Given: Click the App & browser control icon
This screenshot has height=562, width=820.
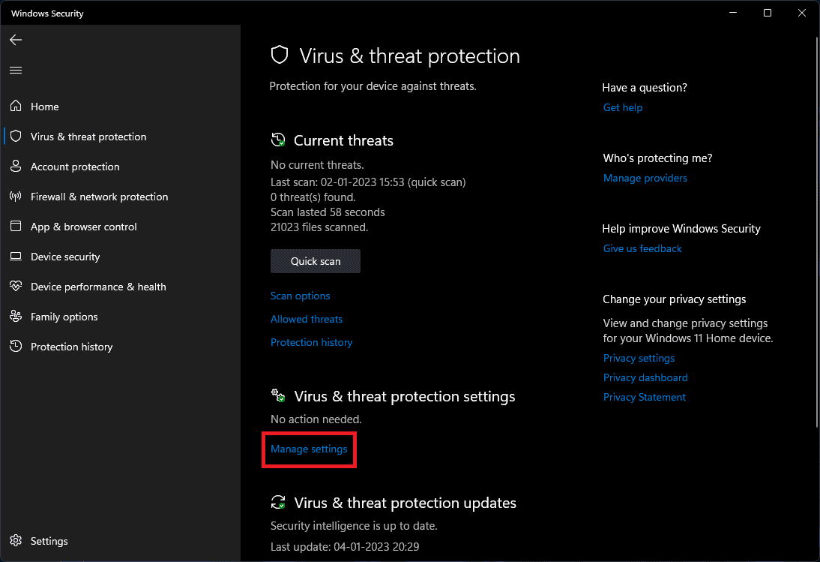Looking at the screenshot, I should point(16,227).
